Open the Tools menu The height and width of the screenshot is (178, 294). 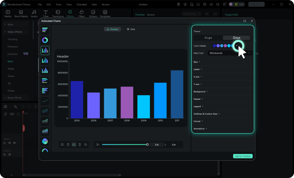(x=59, y=4)
